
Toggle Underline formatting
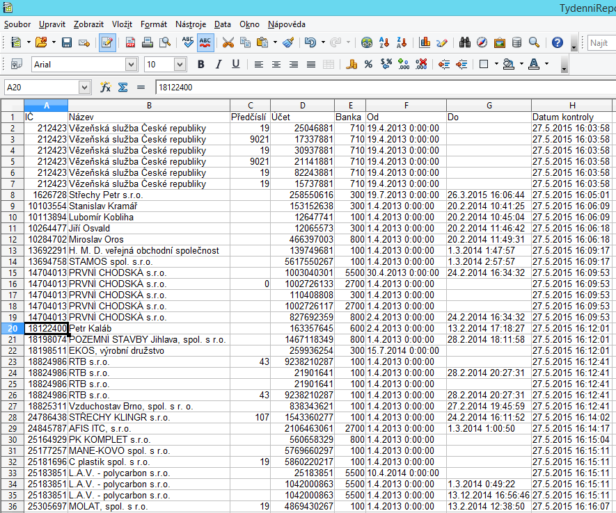(x=236, y=64)
